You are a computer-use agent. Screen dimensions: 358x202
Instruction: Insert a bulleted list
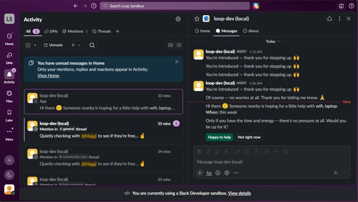256,151
